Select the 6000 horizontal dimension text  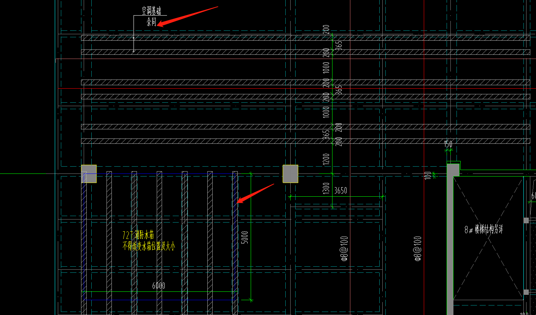pyautogui.click(x=159, y=286)
